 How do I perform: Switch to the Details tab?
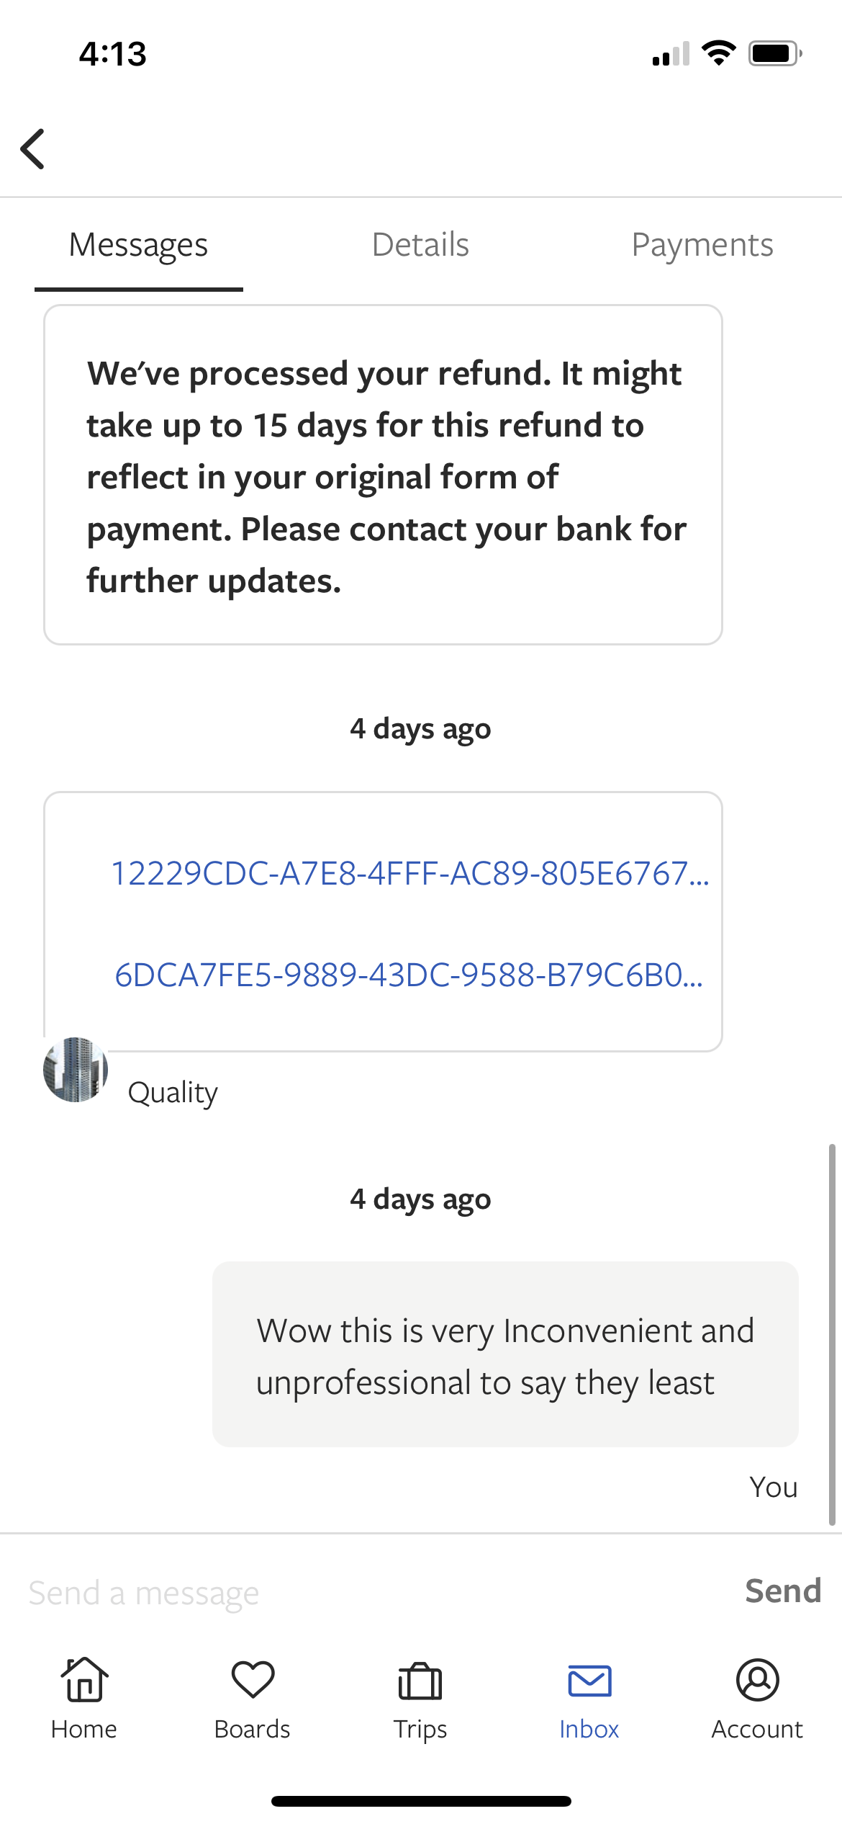pyautogui.click(x=420, y=245)
